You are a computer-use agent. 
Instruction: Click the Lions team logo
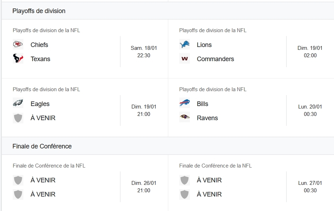185,45
